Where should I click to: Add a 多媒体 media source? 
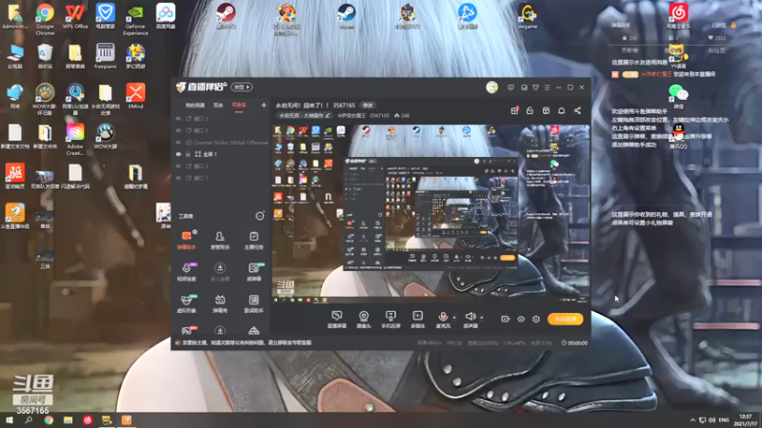click(417, 320)
